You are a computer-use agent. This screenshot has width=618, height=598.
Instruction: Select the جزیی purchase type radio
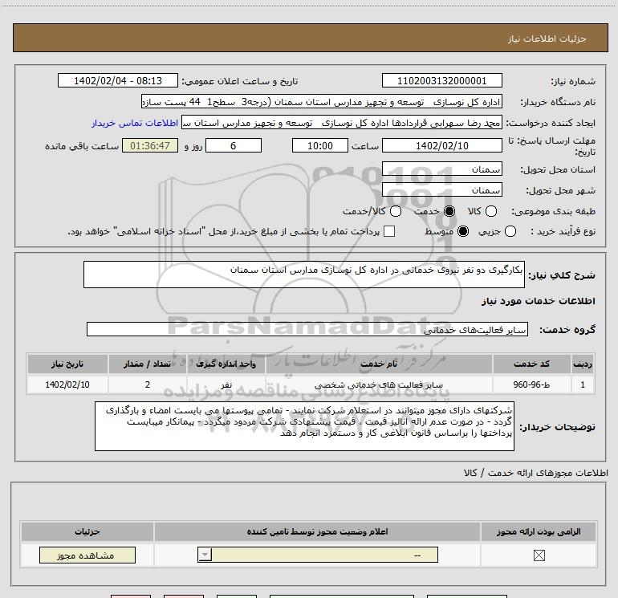510,231
